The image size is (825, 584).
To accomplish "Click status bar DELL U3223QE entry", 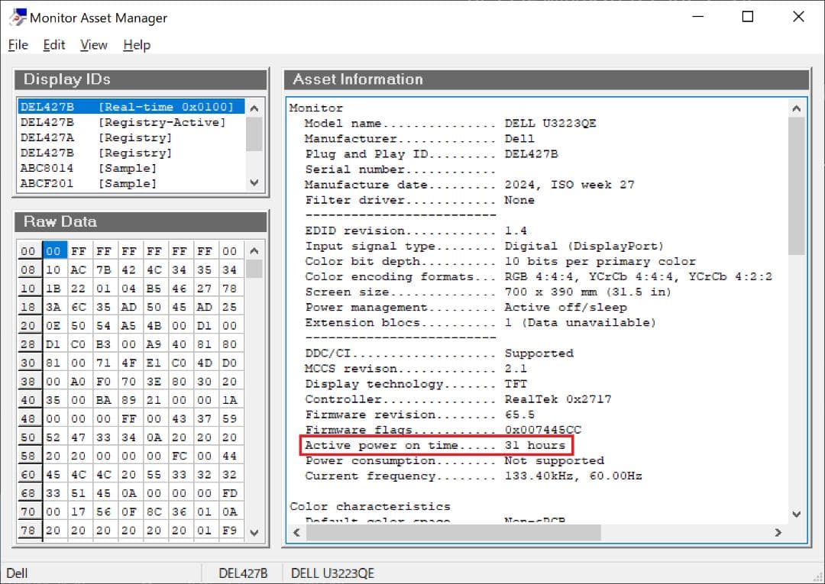I will tap(332, 573).
